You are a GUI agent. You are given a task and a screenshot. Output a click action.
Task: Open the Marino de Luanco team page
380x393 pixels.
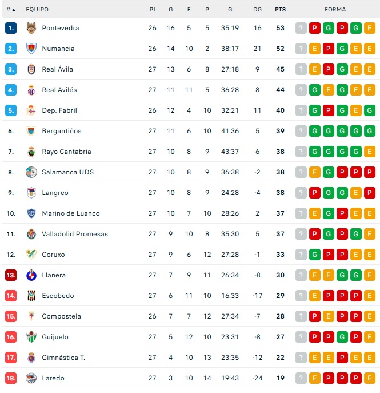point(70,213)
